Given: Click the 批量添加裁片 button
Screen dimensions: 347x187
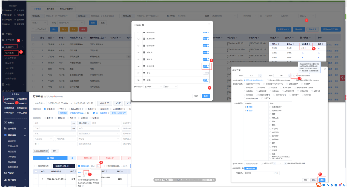Looking at the screenshot, I should tap(283, 29).
